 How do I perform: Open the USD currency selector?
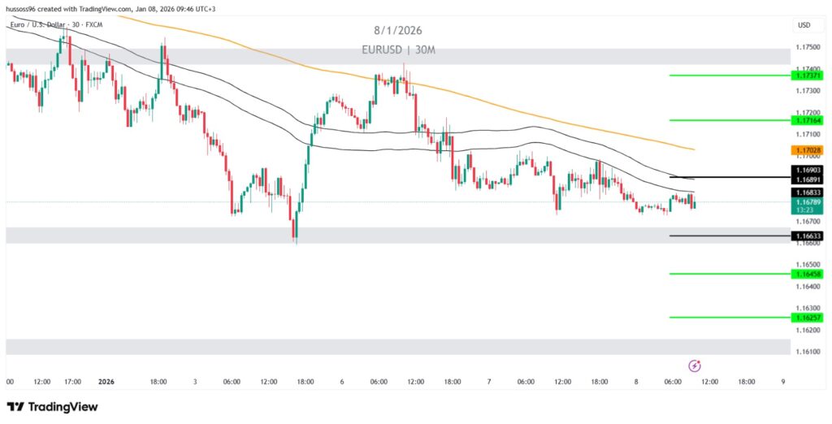pyautogui.click(x=804, y=25)
